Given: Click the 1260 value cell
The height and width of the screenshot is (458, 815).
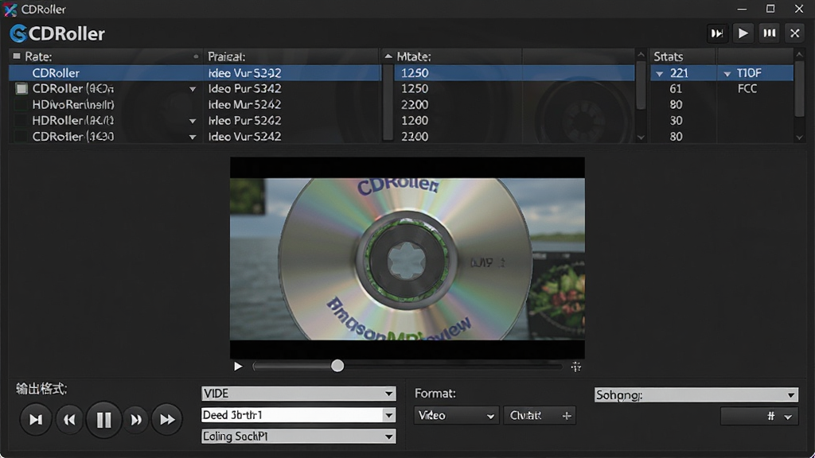Looking at the screenshot, I should 415,121.
